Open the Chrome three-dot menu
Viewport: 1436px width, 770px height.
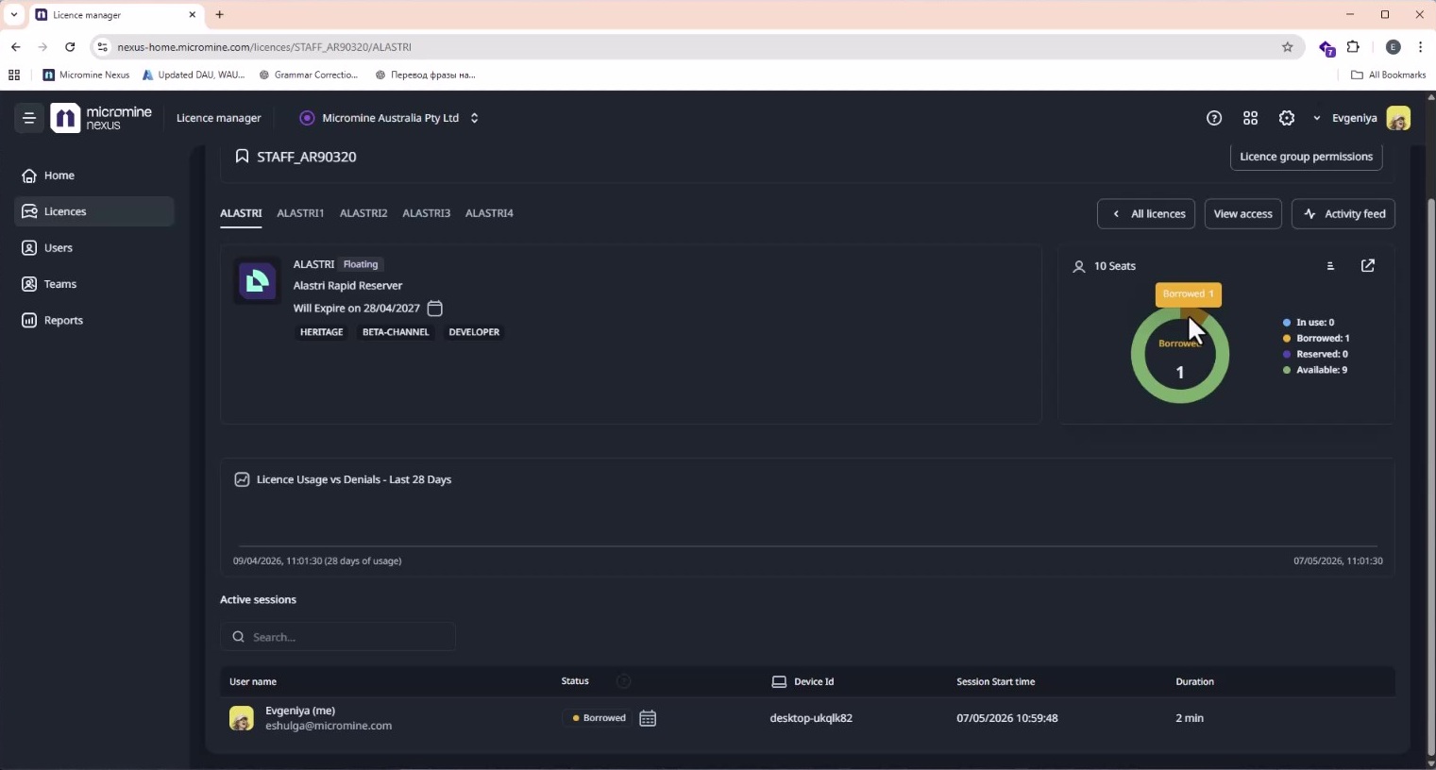(1421, 46)
